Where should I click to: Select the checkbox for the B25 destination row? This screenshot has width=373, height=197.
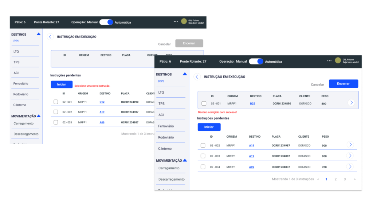[x=204, y=103]
